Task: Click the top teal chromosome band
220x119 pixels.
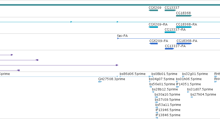Action: coord(110,5)
